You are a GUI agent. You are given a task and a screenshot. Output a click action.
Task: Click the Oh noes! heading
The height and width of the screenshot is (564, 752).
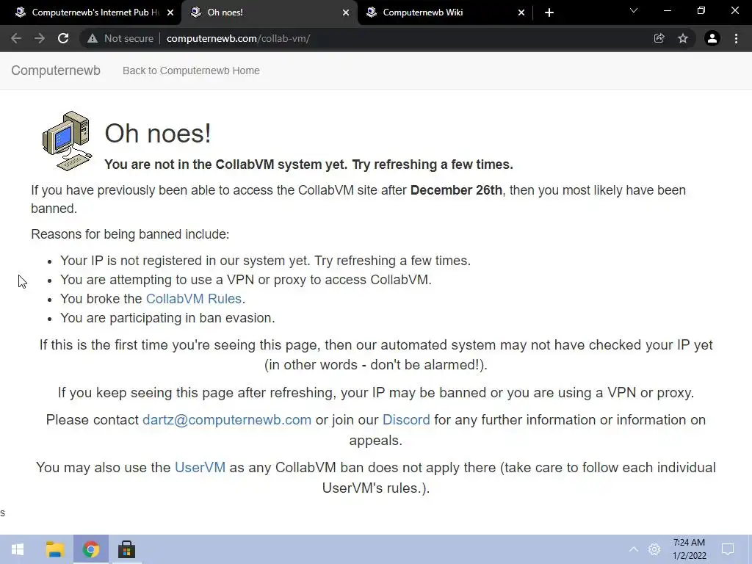pos(158,134)
